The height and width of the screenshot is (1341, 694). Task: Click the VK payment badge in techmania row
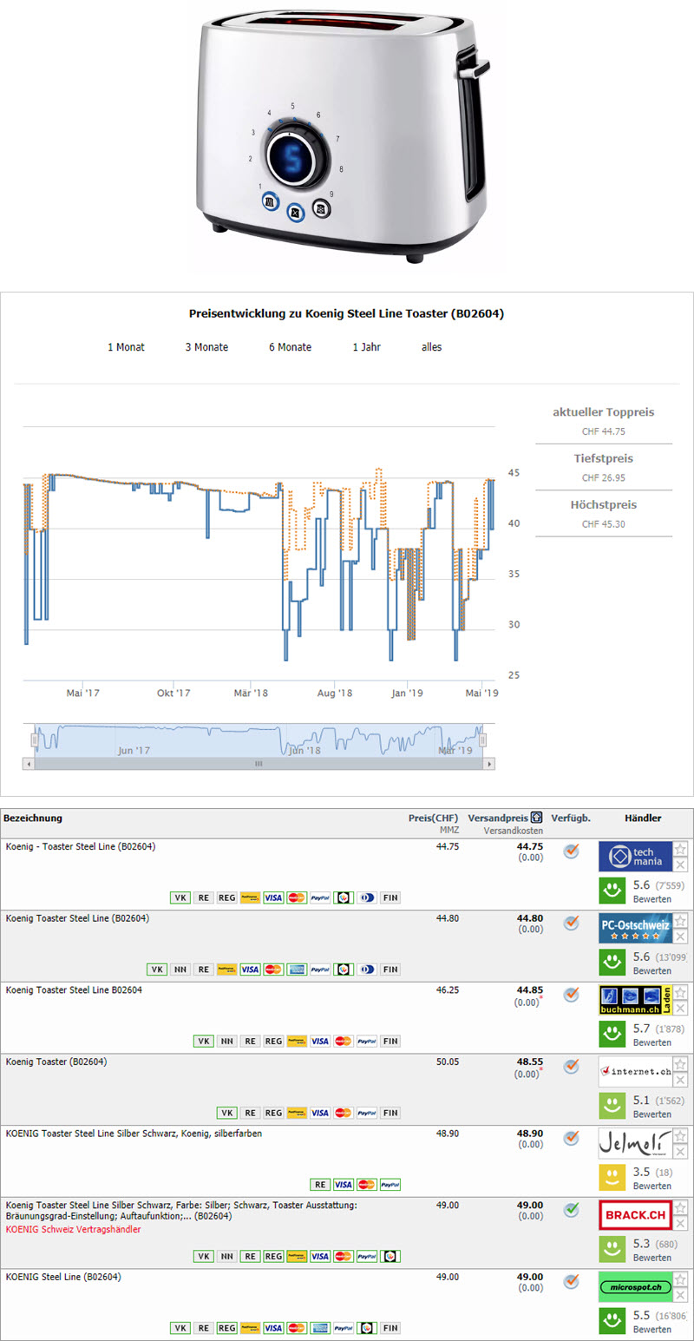[180, 897]
